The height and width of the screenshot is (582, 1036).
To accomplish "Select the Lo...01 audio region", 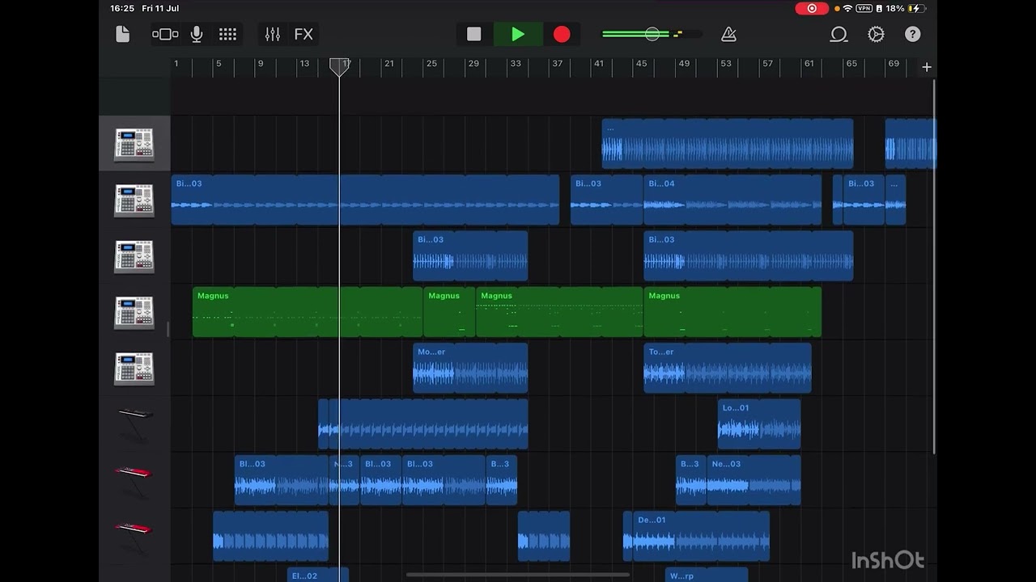I will (x=759, y=424).
